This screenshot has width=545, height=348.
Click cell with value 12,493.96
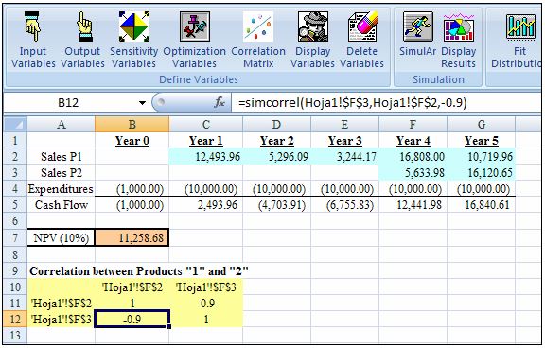tap(205, 157)
